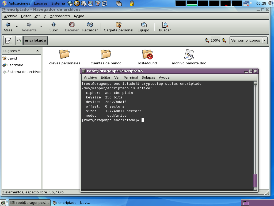
Task: Zoom out using the magnifier minus icon
Action: point(207,41)
